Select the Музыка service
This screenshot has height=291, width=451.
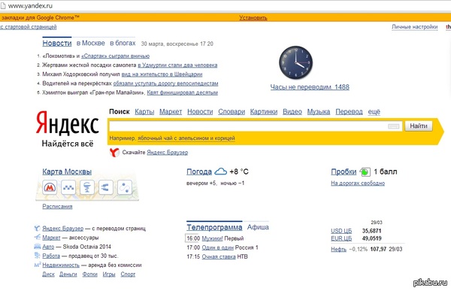(x=319, y=112)
